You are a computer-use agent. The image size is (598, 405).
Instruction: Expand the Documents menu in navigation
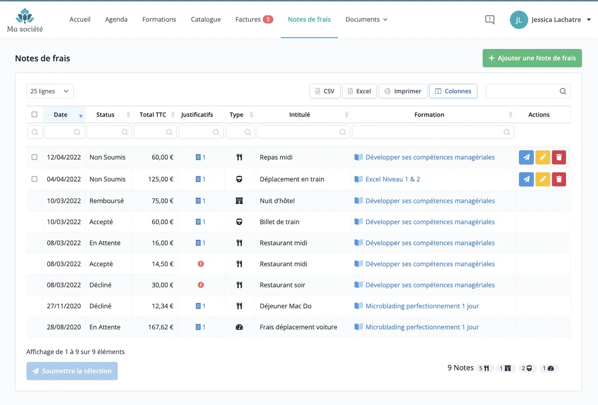click(366, 19)
